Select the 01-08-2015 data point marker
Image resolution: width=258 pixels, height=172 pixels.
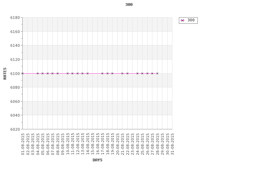pyautogui.click(x=23, y=73)
